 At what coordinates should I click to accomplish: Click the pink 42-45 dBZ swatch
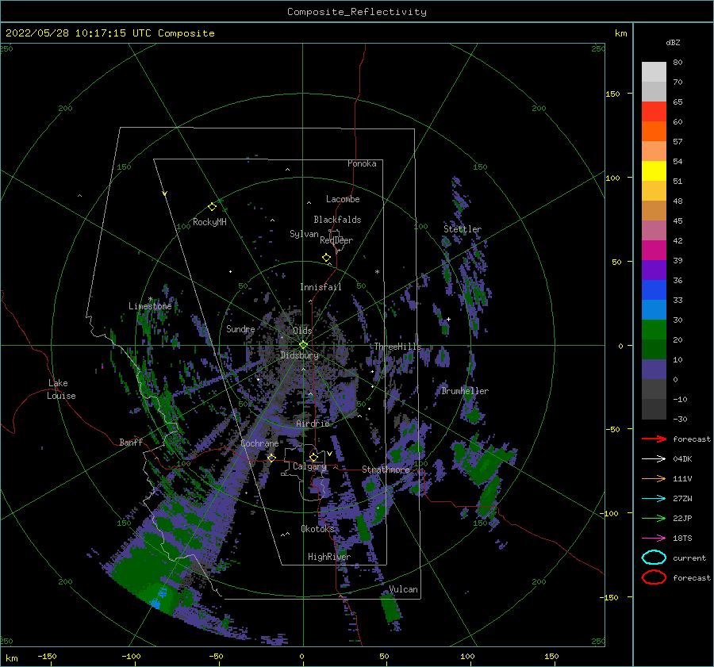tap(654, 230)
